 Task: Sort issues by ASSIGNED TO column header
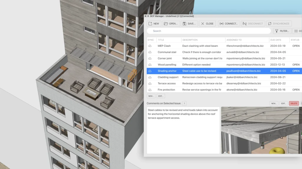pos(234,40)
